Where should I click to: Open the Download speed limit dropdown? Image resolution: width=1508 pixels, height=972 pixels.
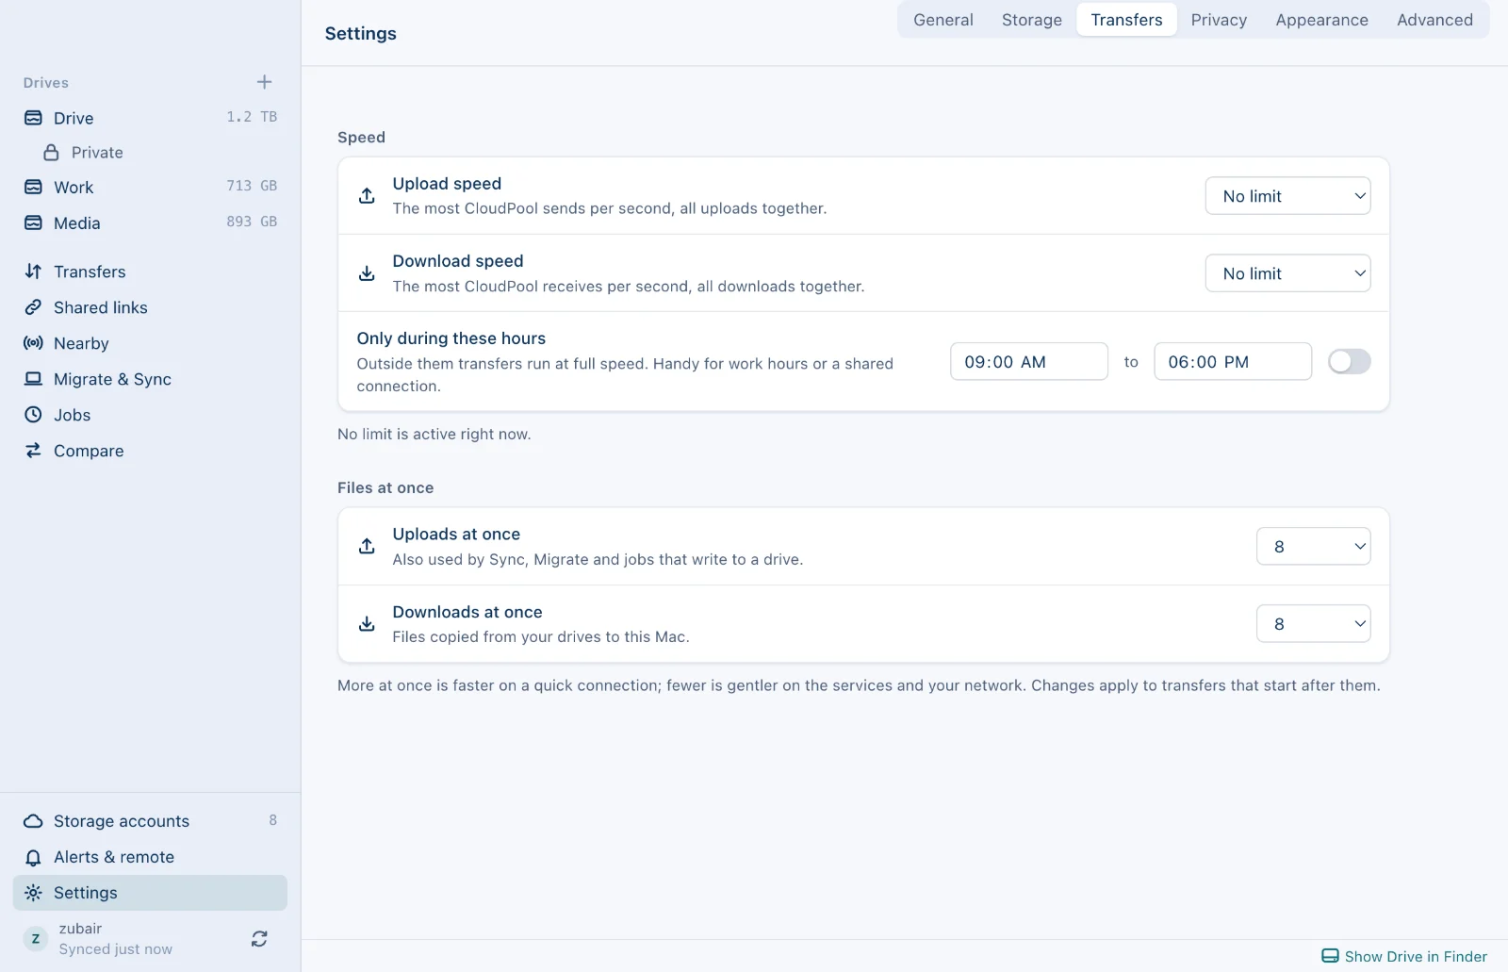point(1287,273)
